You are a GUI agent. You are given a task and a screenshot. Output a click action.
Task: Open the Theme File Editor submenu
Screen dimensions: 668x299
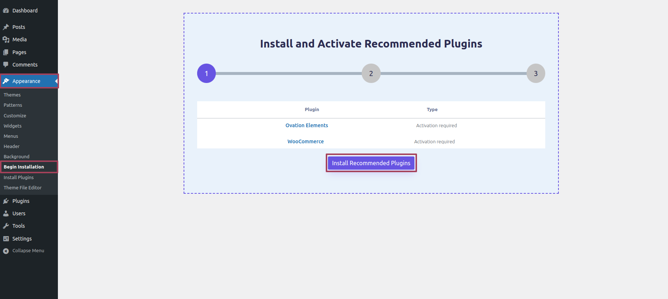point(23,188)
